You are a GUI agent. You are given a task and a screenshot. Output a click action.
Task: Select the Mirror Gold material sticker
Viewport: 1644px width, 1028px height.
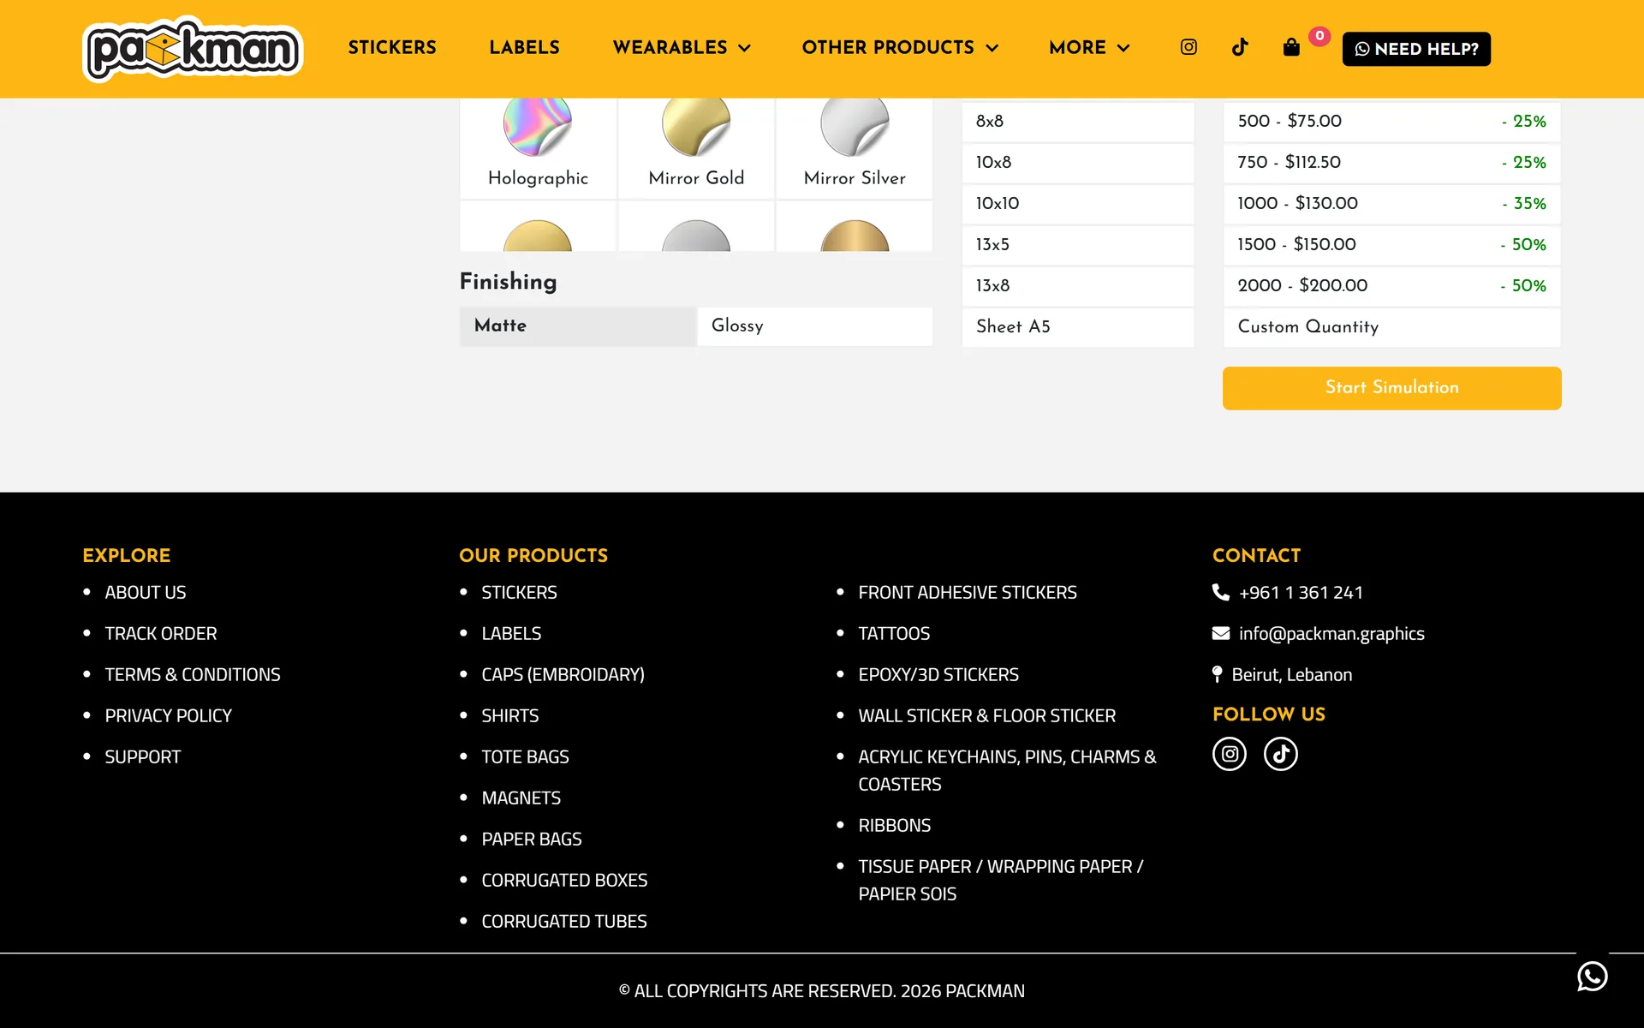(x=696, y=147)
